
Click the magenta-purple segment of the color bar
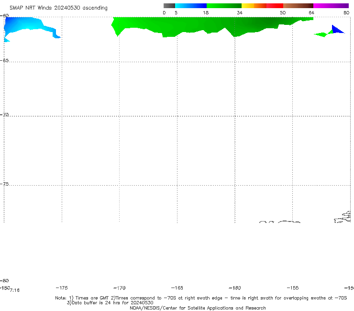coord(331,6)
